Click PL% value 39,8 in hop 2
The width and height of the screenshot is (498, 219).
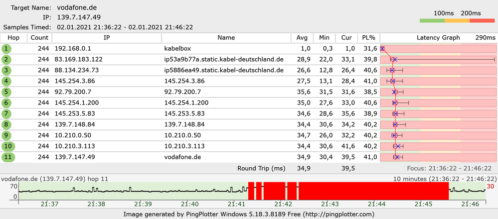[371, 60]
